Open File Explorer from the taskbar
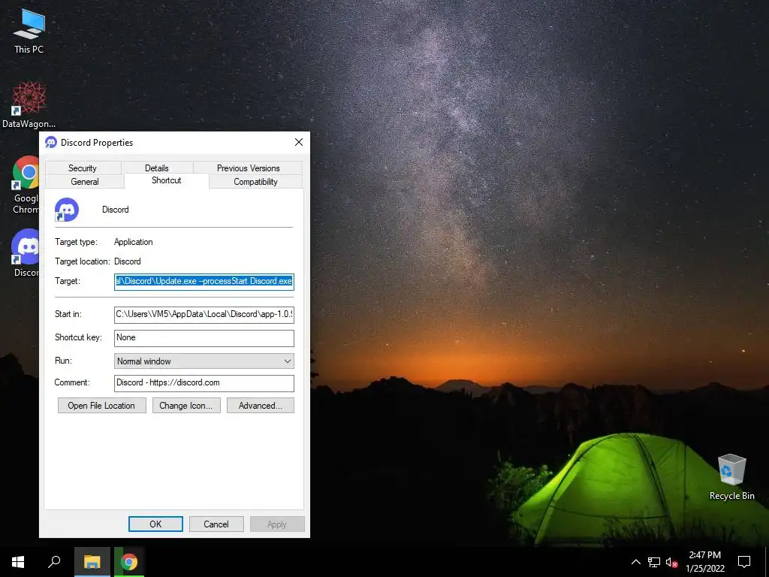Image resolution: width=769 pixels, height=577 pixels. [x=92, y=562]
